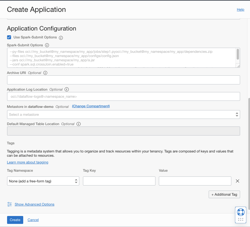Click the Application Log Location info icon
Image resolution: width=250 pixels, height=227 pixels.
pos(67,89)
